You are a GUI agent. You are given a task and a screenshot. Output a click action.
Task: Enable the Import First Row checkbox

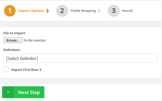tap(6, 69)
